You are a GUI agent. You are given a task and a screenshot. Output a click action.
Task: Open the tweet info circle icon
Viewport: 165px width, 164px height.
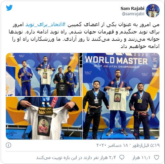coord(8,145)
